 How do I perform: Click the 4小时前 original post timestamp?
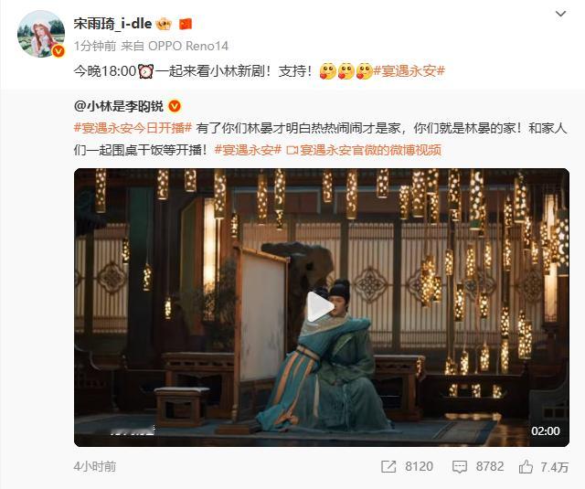[95, 467]
